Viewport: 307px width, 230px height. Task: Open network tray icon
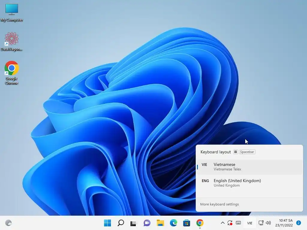[x=261, y=223]
